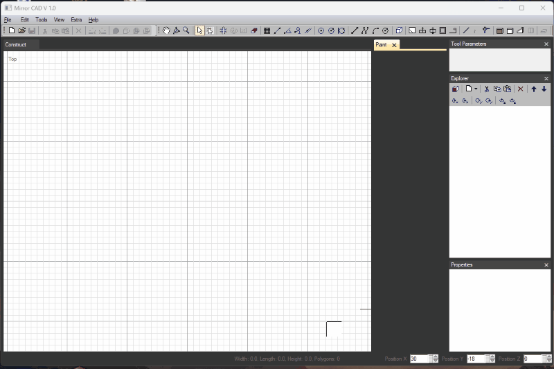This screenshot has height=369, width=554.
Task: Open the Extra menu
Action: coord(76,20)
